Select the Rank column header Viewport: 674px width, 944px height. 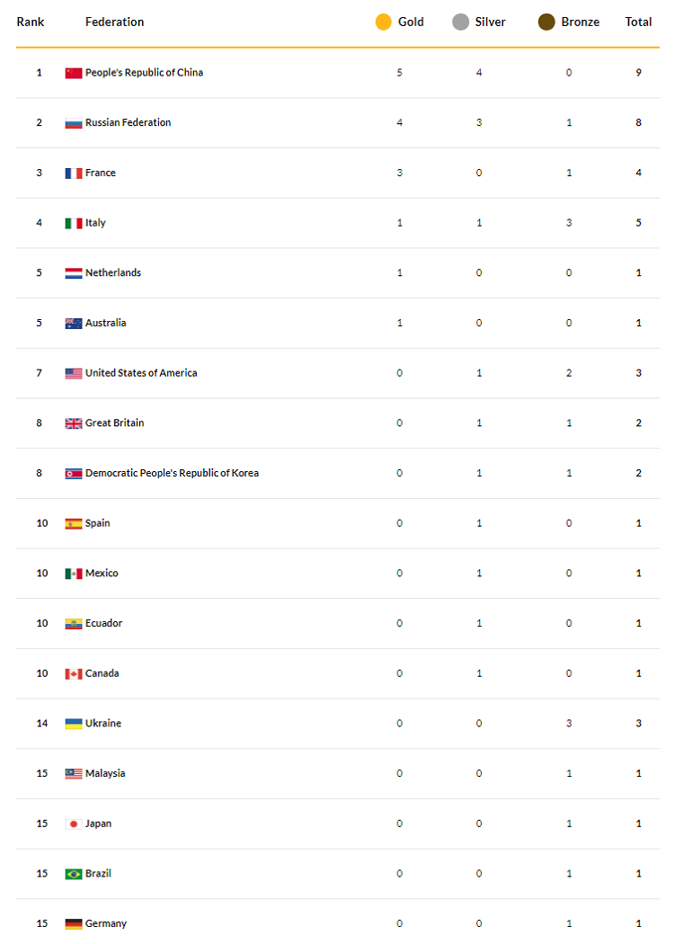point(31,22)
